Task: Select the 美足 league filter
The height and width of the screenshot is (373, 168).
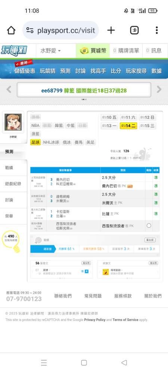Action: [x=90, y=142]
